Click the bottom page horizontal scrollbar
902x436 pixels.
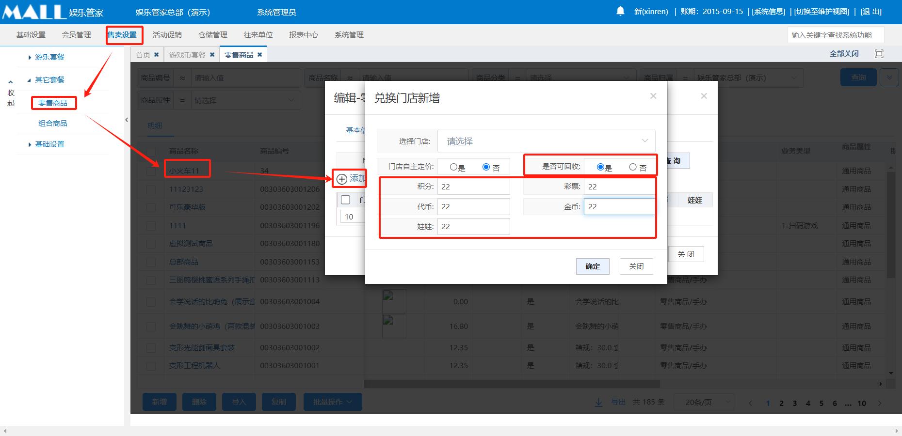coord(451,431)
